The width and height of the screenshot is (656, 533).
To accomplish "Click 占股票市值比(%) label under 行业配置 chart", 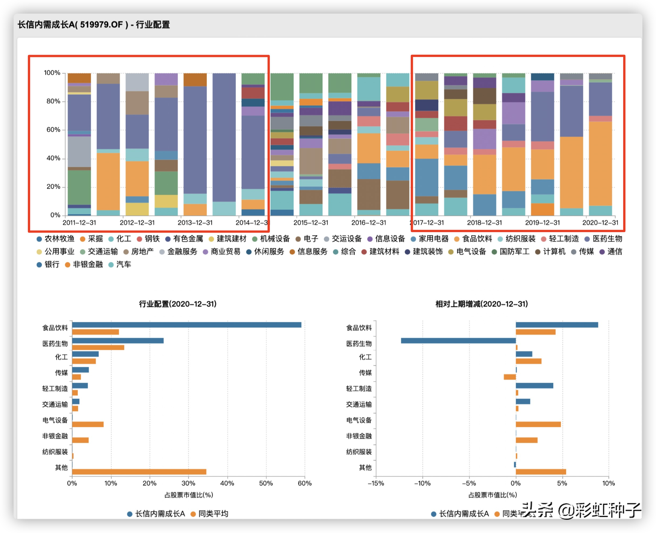I will 189,495.
